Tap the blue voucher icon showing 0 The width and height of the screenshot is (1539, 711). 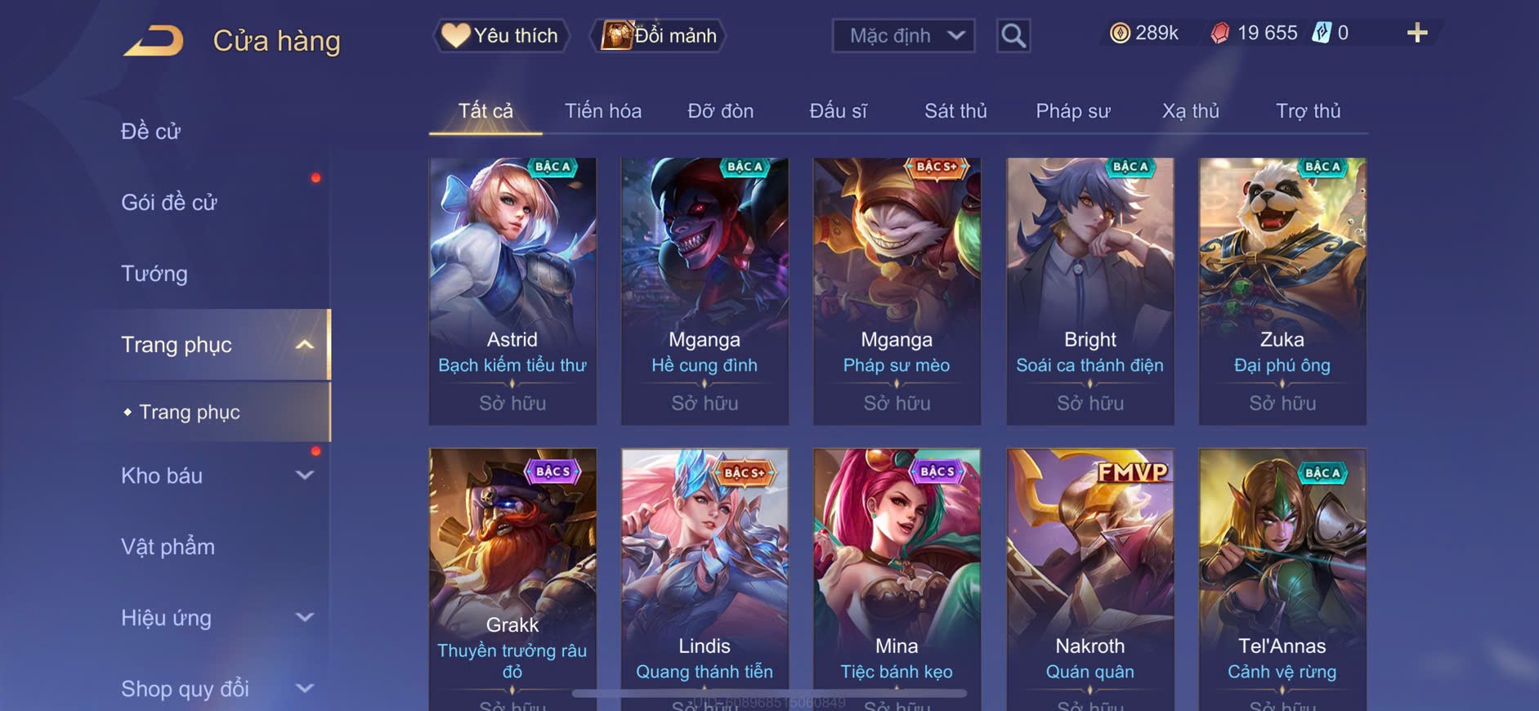1322,33
